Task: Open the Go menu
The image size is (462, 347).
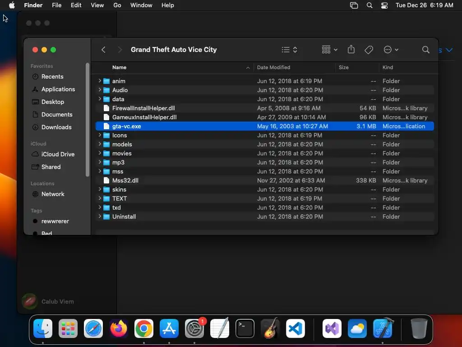Action: (117, 5)
